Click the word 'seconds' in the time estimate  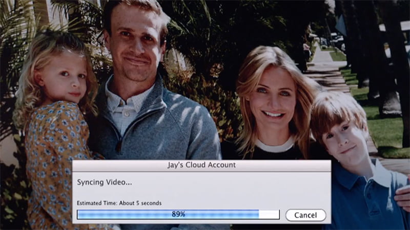pos(150,203)
